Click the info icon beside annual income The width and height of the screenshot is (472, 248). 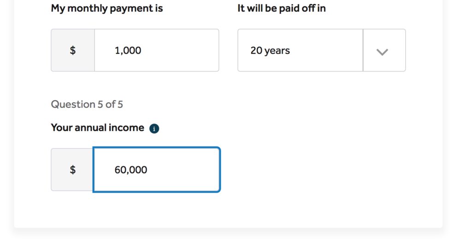click(x=154, y=129)
